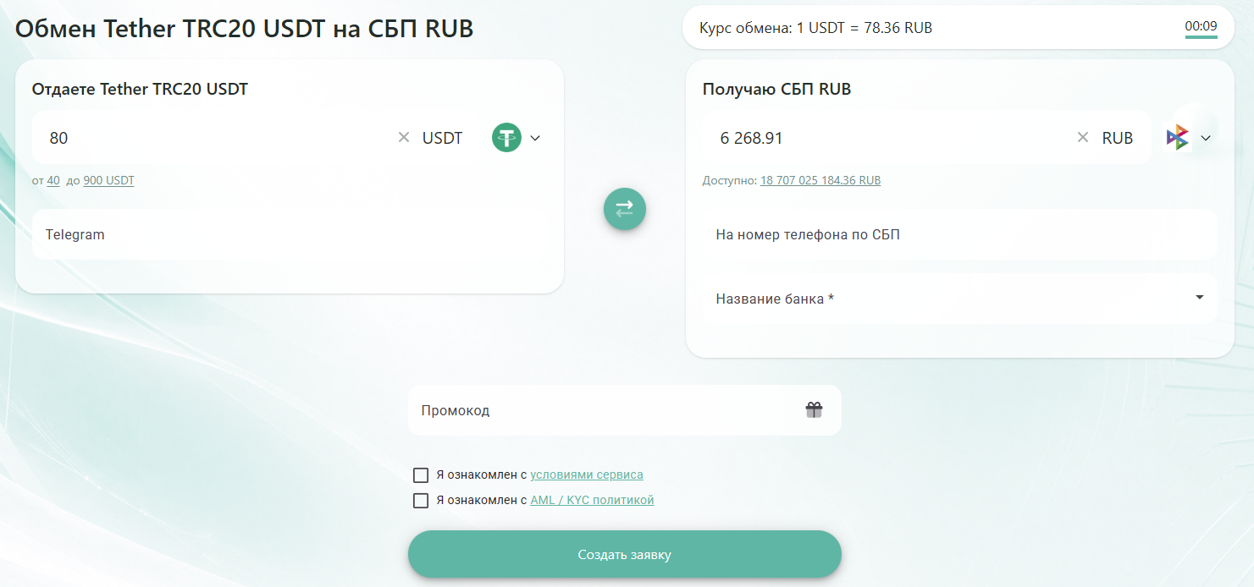Tick the AML / KYC policy checkbox

tap(421, 500)
